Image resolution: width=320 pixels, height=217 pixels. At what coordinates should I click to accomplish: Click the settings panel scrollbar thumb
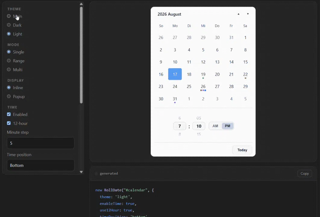(81, 55)
